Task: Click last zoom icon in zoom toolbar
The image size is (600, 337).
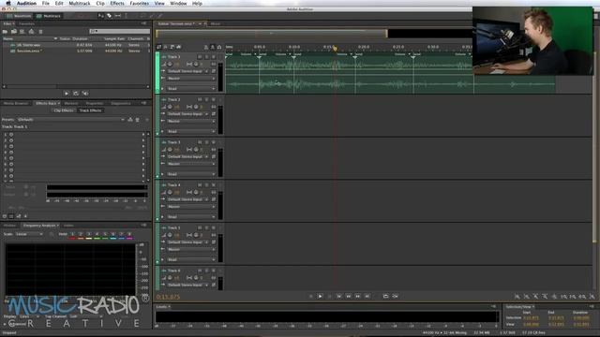Action: coord(592,297)
